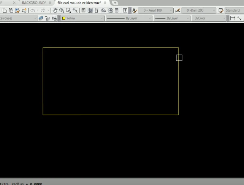The height and width of the screenshot is (185, 244).
Task: Open the Dimension Style manager icon
Action: [178, 10]
